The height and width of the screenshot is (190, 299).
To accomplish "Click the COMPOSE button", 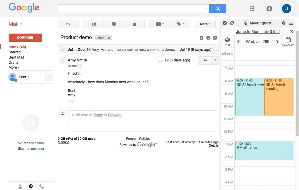I will click(x=25, y=38).
